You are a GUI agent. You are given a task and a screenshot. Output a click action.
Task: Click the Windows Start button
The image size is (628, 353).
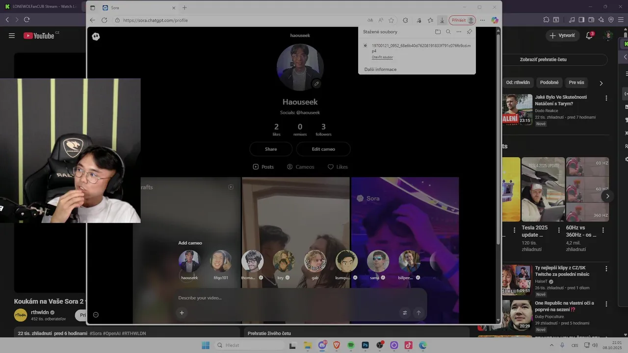pos(206,345)
